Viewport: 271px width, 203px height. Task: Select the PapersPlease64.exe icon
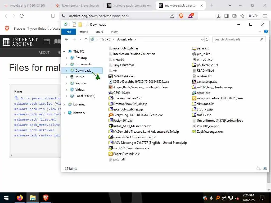click(x=111, y=154)
